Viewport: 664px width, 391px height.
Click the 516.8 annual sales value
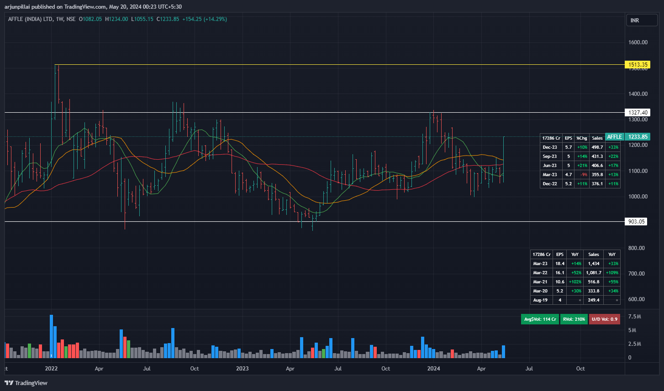point(594,282)
